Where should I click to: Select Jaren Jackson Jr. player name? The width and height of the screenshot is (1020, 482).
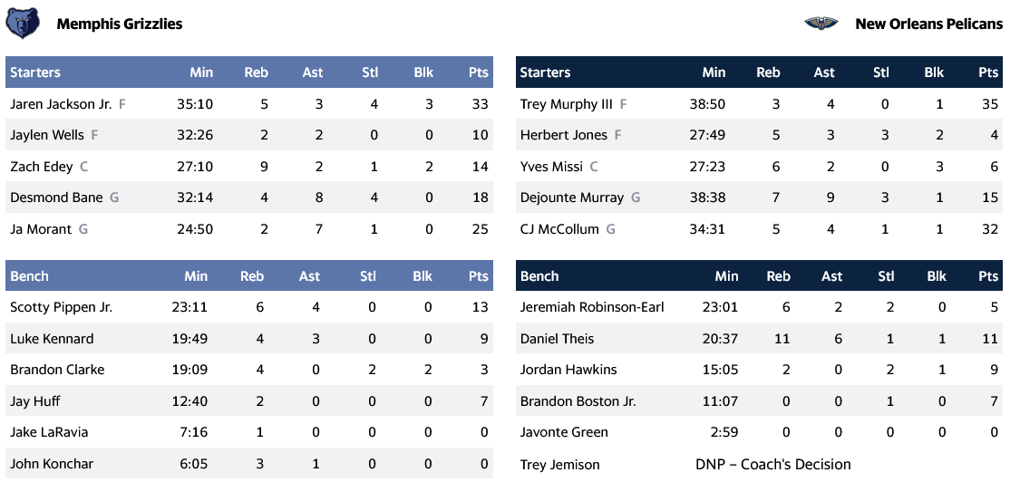pyautogui.click(x=61, y=104)
